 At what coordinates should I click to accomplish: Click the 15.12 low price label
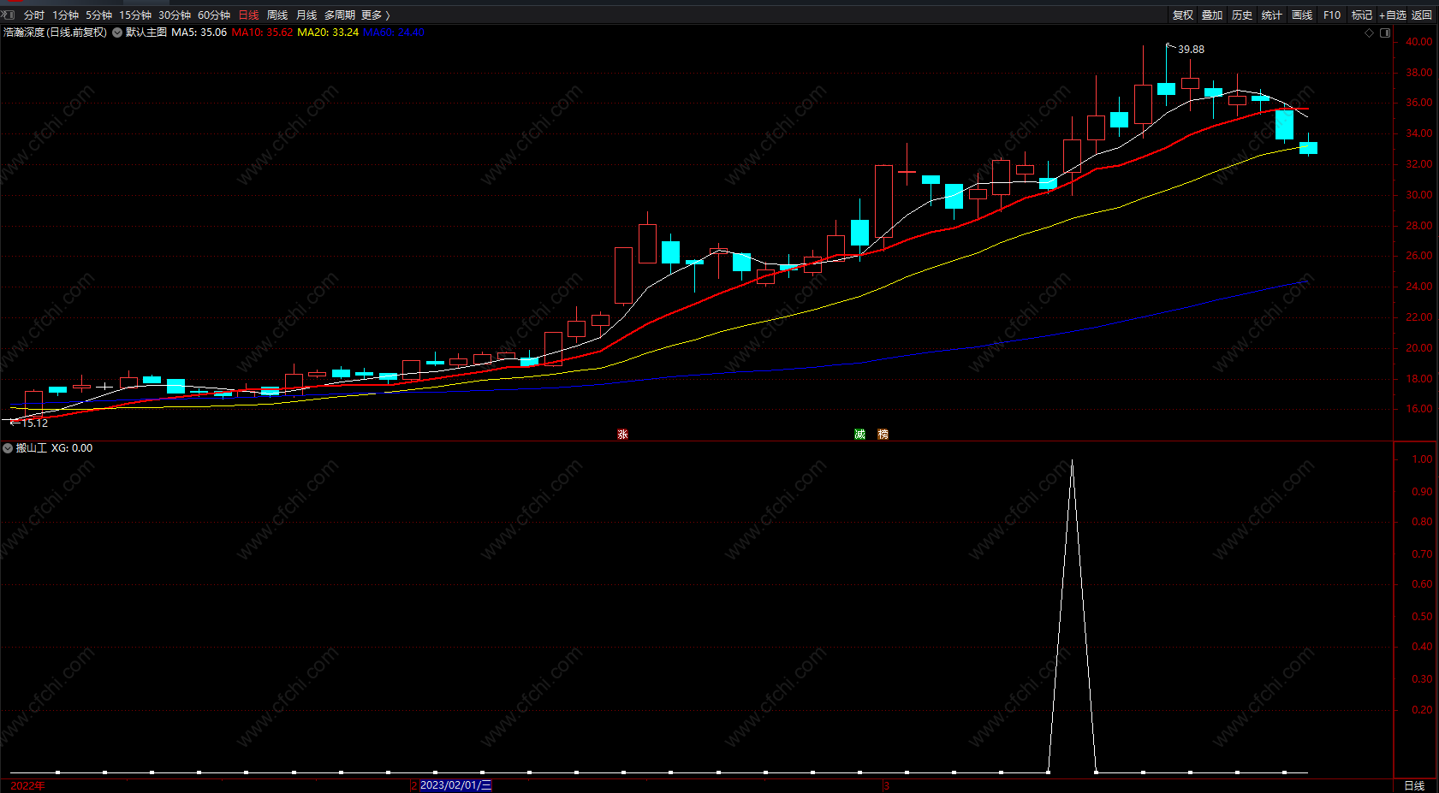click(x=34, y=423)
